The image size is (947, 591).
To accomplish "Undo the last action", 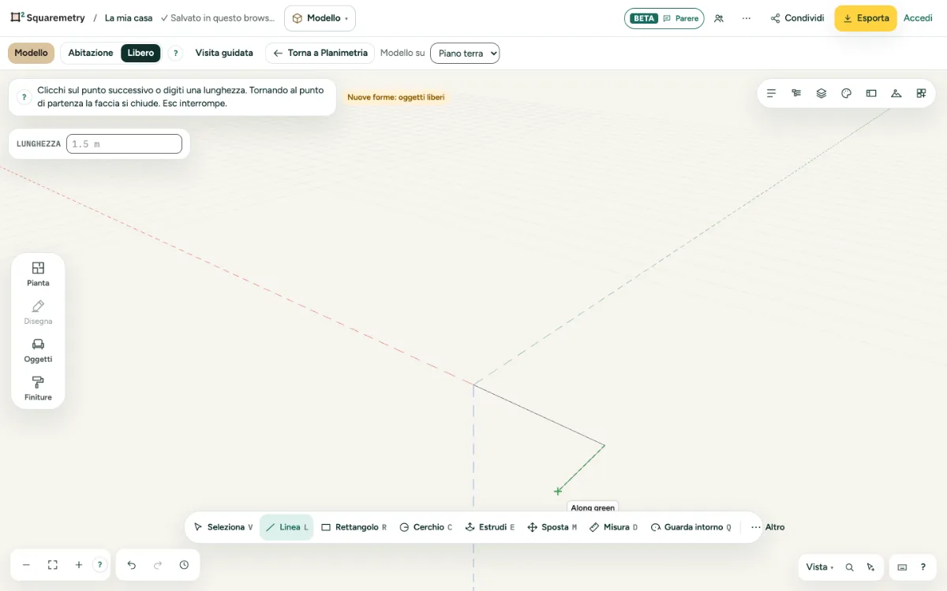I will coord(132,565).
